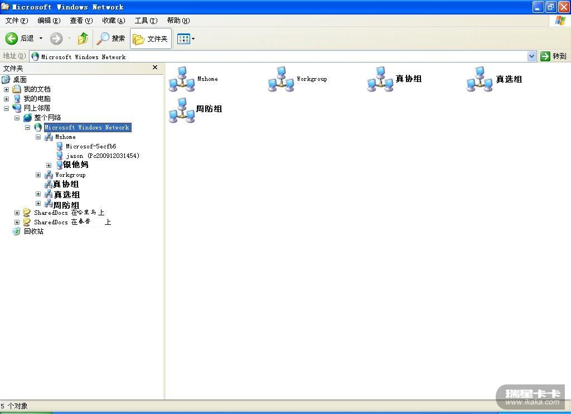Open the address bar dropdown arrow
This screenshot has height=414, width=571.
coord(531,56)
